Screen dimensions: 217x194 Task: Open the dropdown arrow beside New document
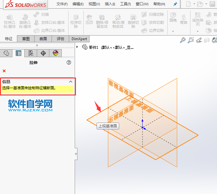pyautogui.click(x=194, y=4)
